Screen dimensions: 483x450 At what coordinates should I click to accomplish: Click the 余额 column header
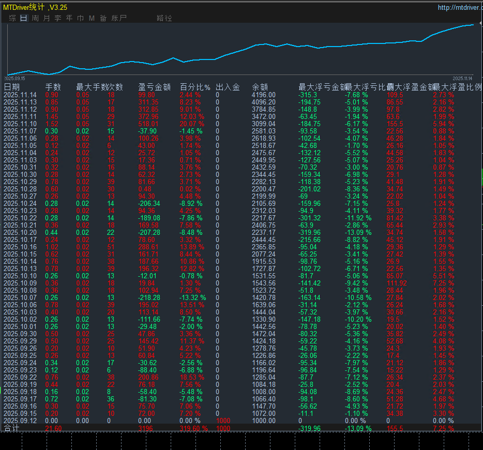260,87
